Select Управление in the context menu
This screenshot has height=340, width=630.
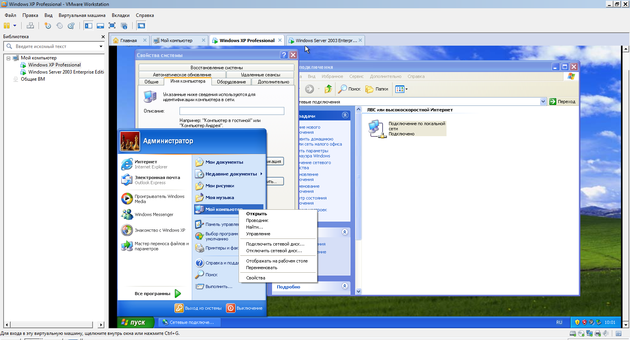278,234
